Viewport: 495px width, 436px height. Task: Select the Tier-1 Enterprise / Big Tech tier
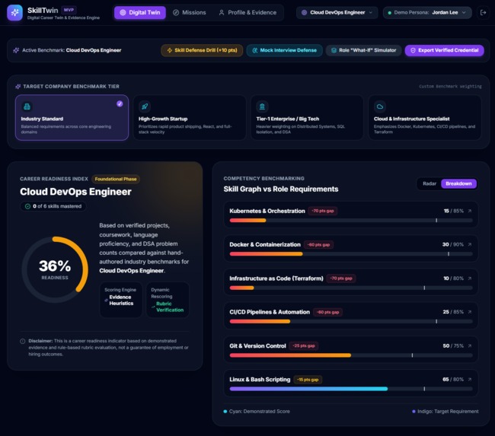[x=307, y=117]
